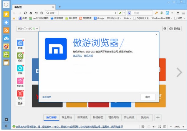Click the 视频 video shortcut icon
Screen dimensions: 187x131
point(20,56)
